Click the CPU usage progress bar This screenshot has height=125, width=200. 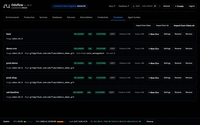point(28,122)
